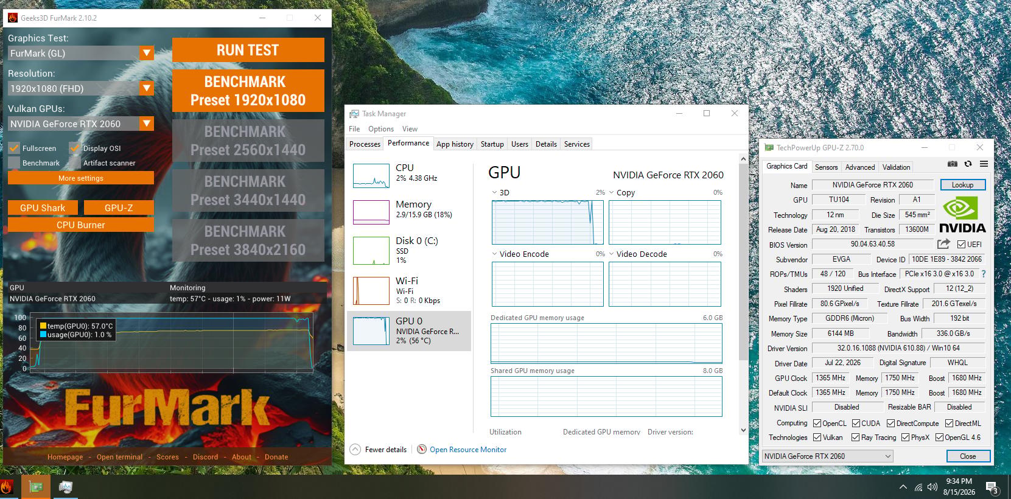Enable the Benchmark checkbox in FurMark

(14, 162)
